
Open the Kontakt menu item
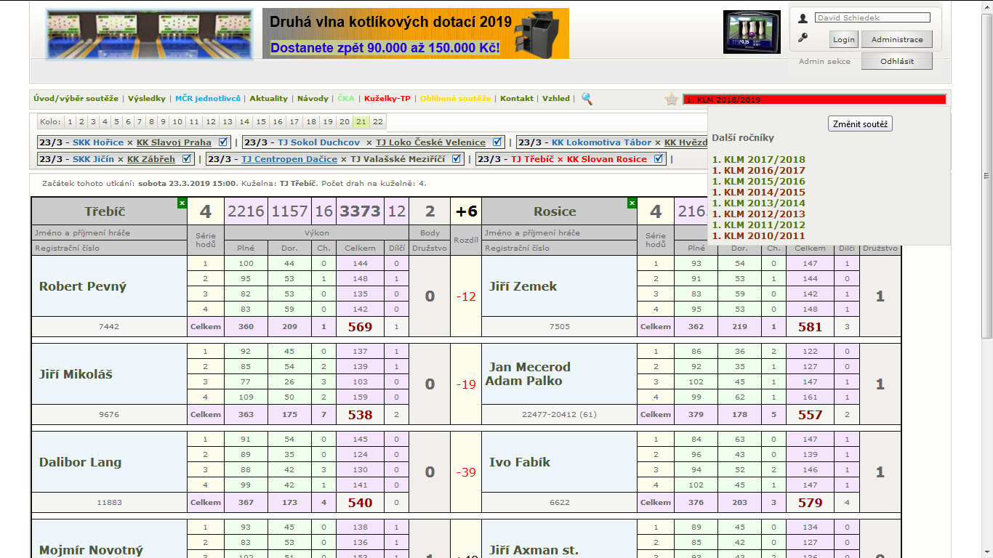click(x=517, y=98)
